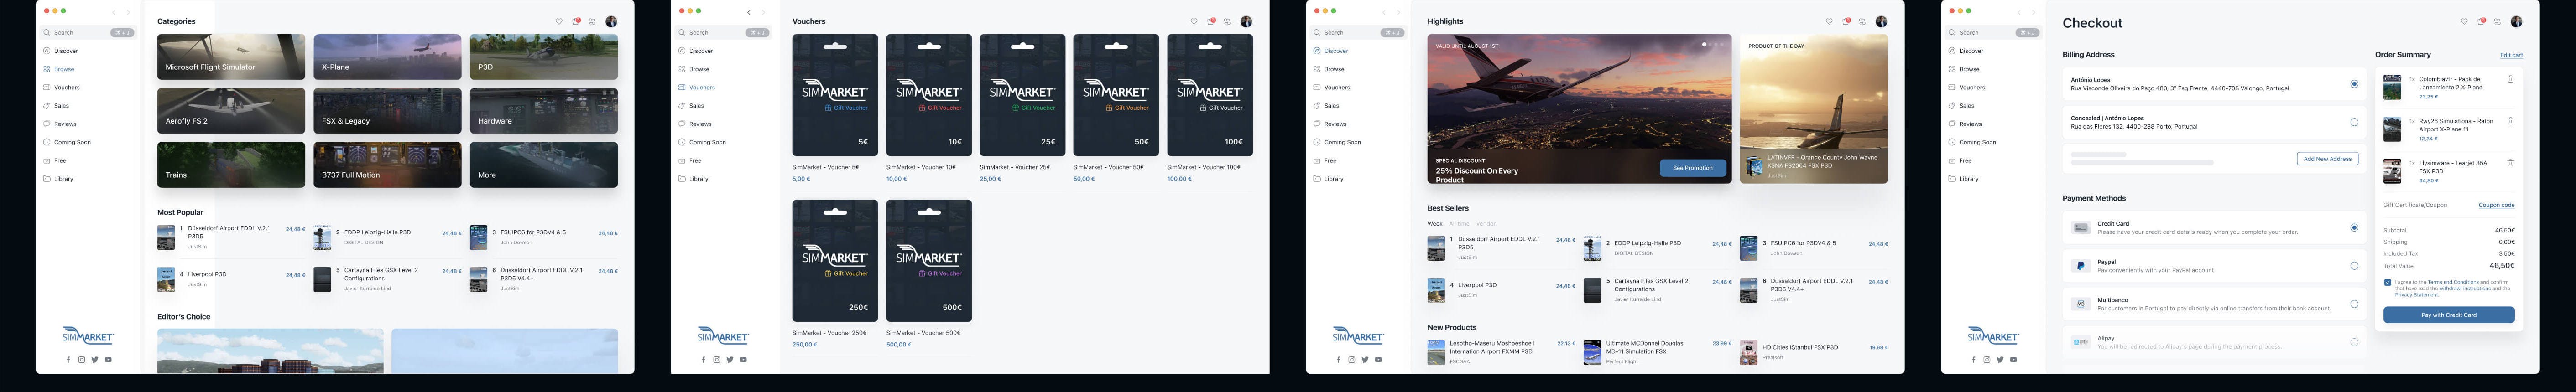Focus the Search field in Categories window
Viewport: 2576px width, 392px height.
pos(88,33)
